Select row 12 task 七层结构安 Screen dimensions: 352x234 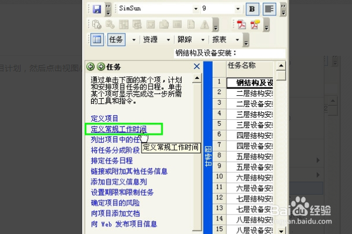click(250, 199)
